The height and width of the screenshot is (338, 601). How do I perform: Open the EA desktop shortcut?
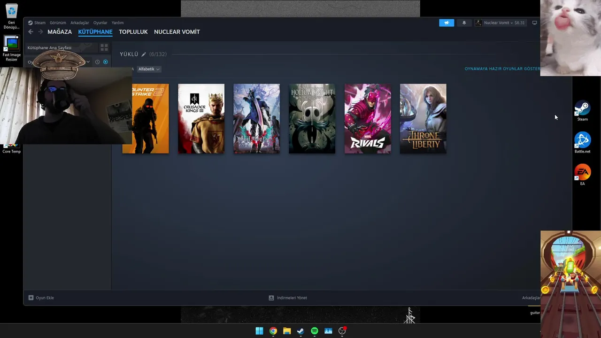point(582,175)
